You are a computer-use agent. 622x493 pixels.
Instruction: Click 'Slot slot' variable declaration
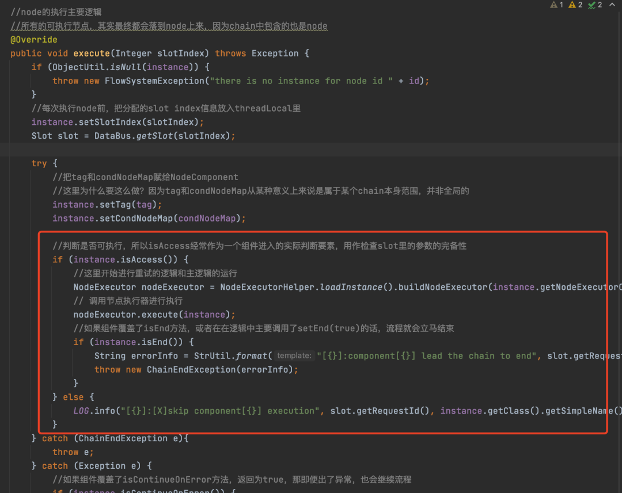[x=55, y=136]
